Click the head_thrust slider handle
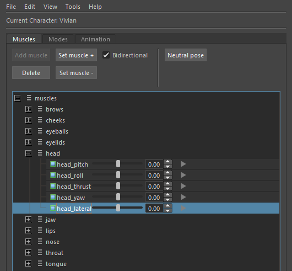The height and width of the screenshot is (271, 292). coord(118,186)
